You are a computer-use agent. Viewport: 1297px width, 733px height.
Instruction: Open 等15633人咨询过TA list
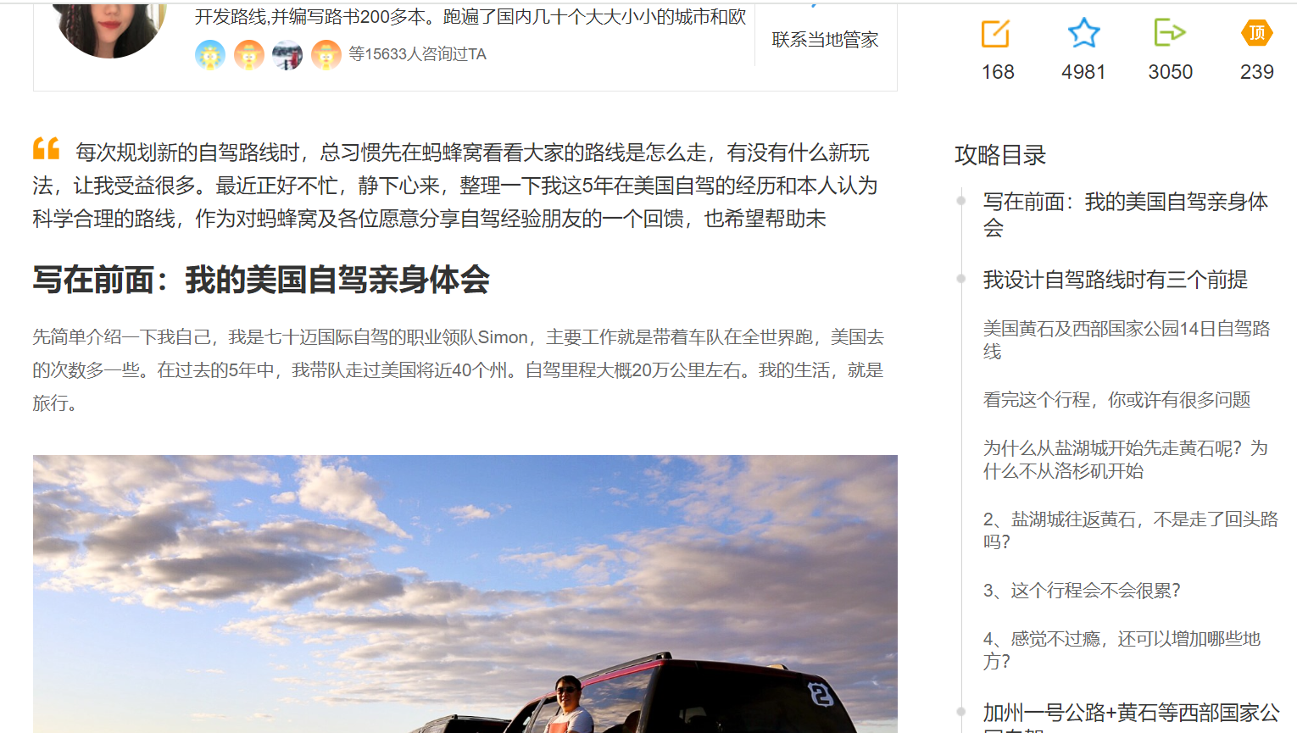tap(418, 54)
